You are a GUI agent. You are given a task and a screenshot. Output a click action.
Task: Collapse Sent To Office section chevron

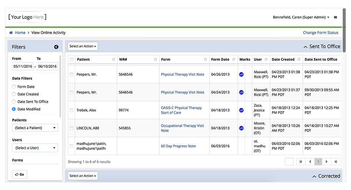(305, 47)
